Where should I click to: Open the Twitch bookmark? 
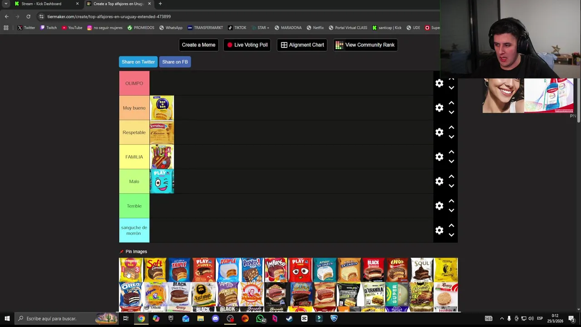pos(48,28)
